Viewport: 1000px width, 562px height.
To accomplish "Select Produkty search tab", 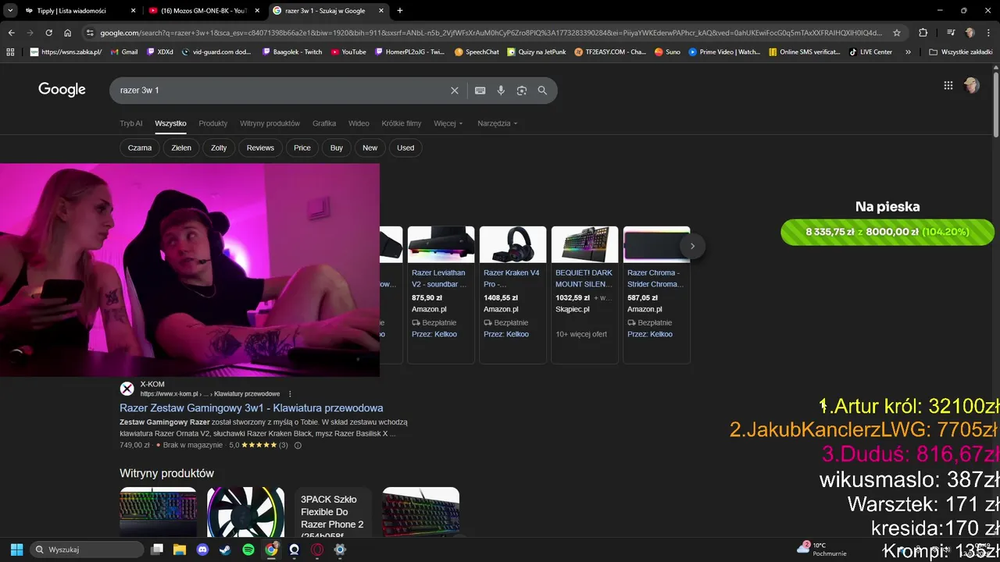I will tap(213, 123).
